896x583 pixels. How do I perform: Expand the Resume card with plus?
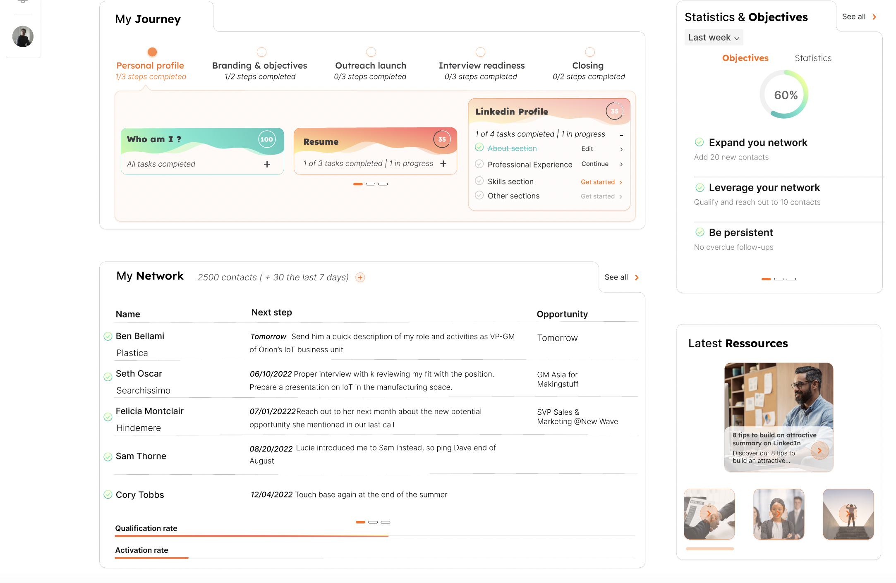[443, 164]
